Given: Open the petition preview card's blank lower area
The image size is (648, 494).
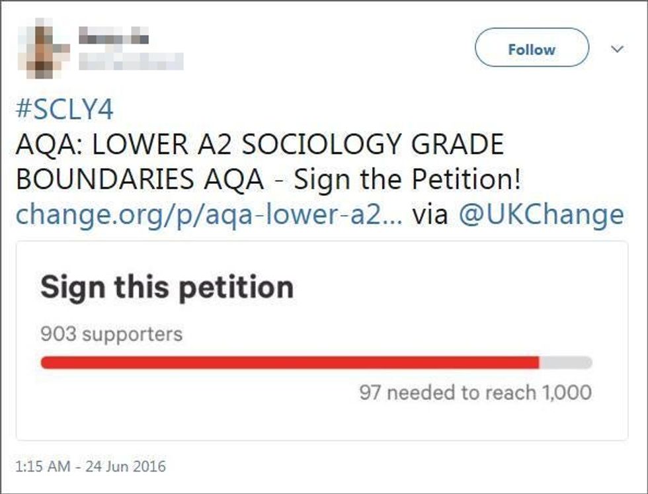Looking at the screenshot, I should coord(322,422).
